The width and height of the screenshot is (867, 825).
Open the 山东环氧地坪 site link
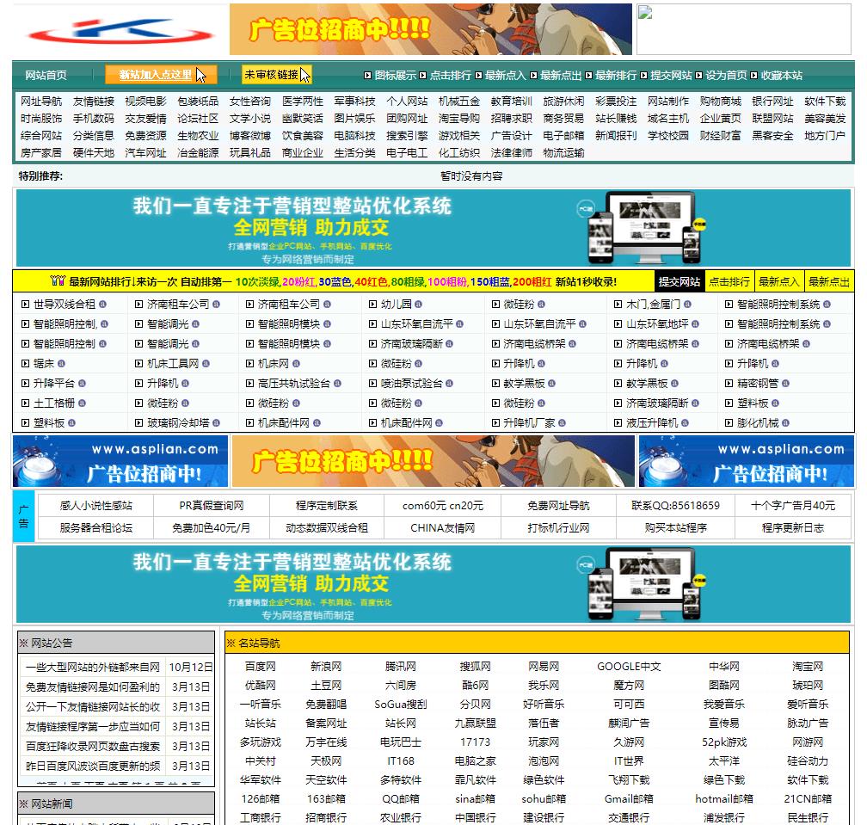tap(657, 324)
